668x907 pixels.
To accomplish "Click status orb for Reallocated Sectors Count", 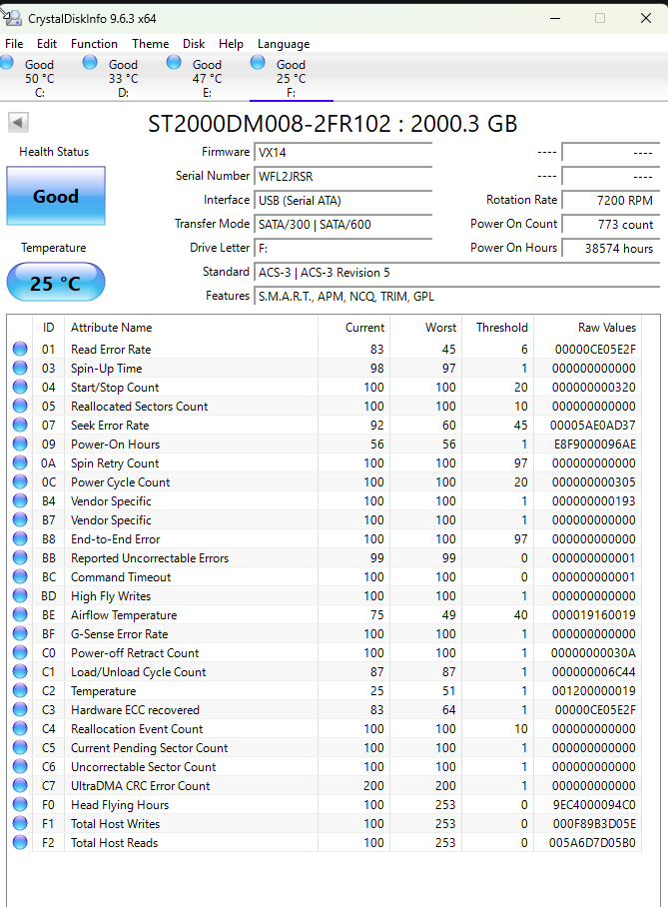I will (20, 407).
